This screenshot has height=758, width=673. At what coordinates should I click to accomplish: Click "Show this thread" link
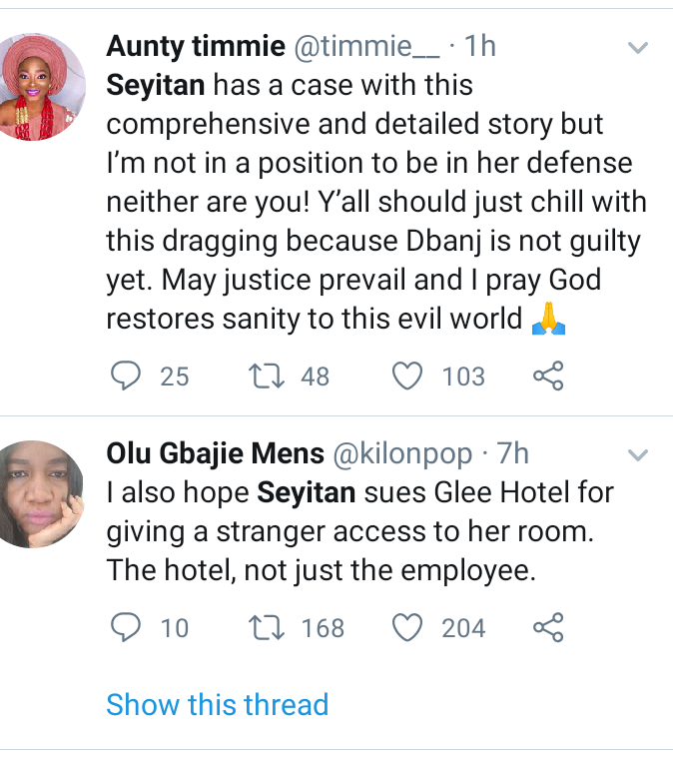click(x=217, y=704)
